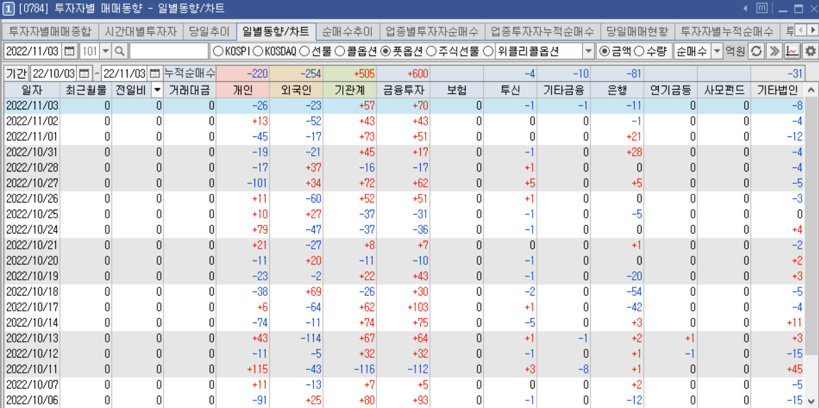
Task: Select the 일별동향/차트 tab
Action: [276, 31]
